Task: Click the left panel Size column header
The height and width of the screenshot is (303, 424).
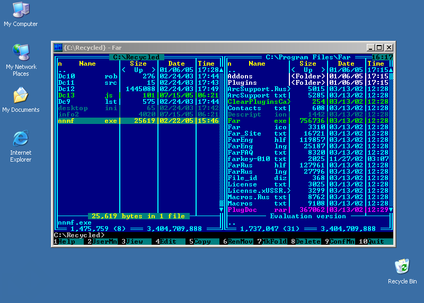Action: tap(138, 64)
